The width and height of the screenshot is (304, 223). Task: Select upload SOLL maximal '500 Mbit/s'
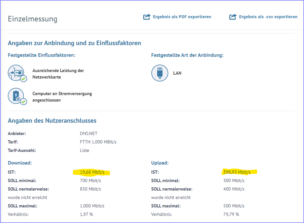pyautogui.click(x=234, y=206)
